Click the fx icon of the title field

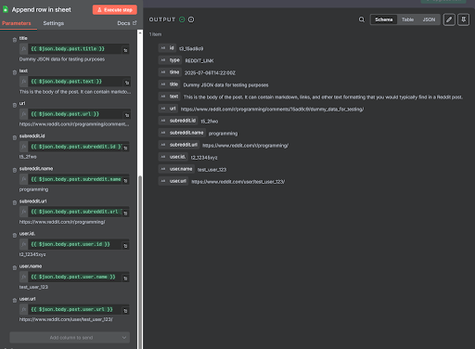click(24, 49)
